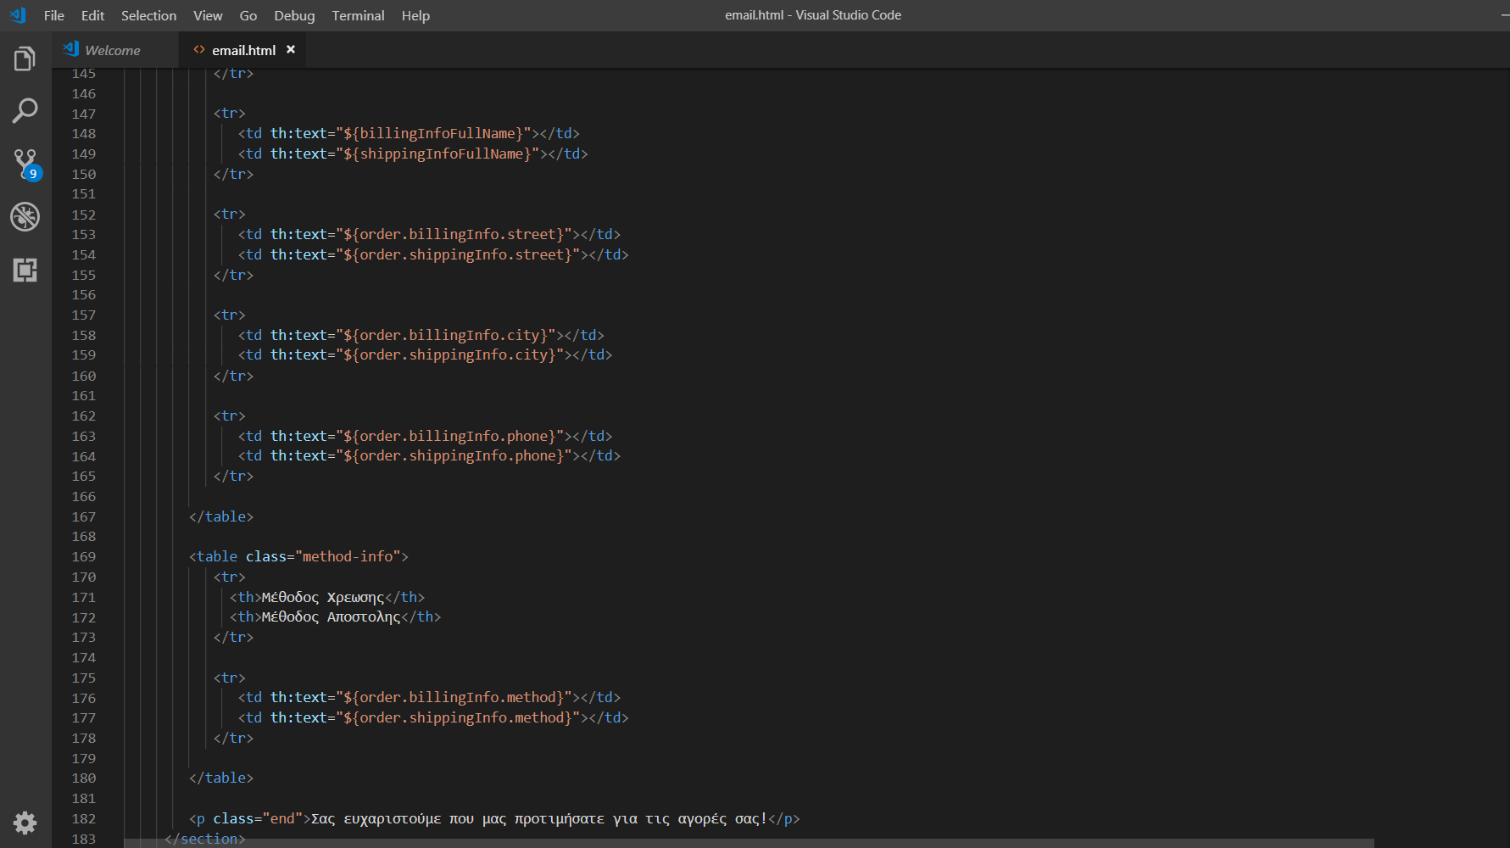Open the Explorer view in activity bar

point(25,59)
